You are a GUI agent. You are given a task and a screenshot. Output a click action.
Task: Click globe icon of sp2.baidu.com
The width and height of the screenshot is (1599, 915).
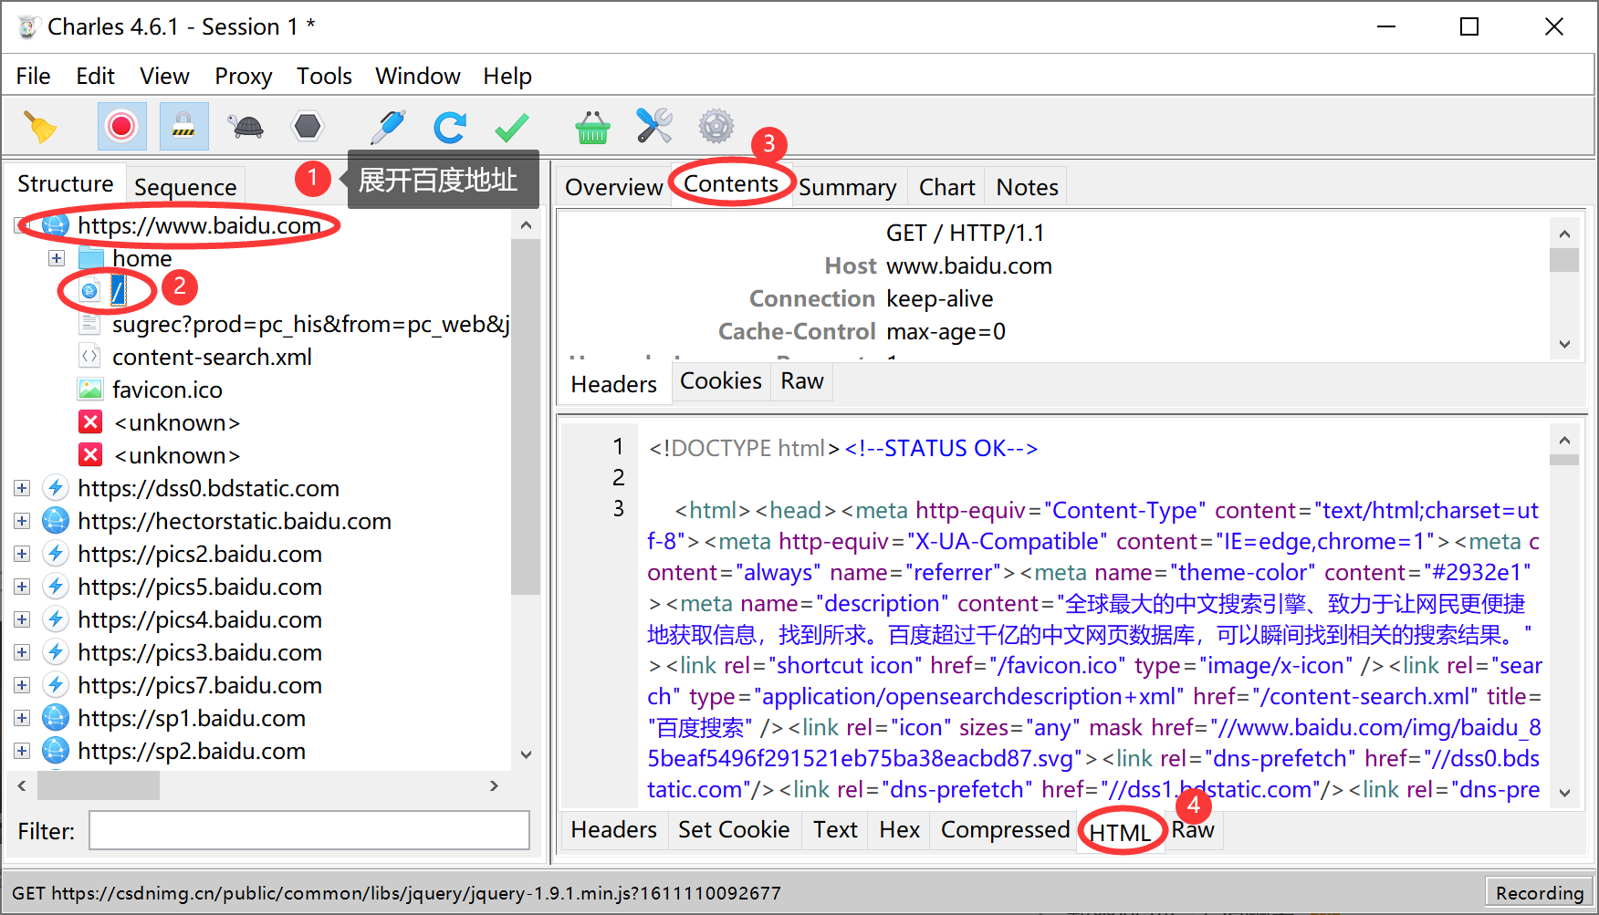point(56,751)
